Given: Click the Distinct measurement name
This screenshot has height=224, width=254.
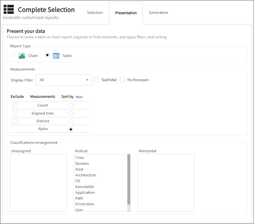Looking at the screenshot, I should click(43, 121).
